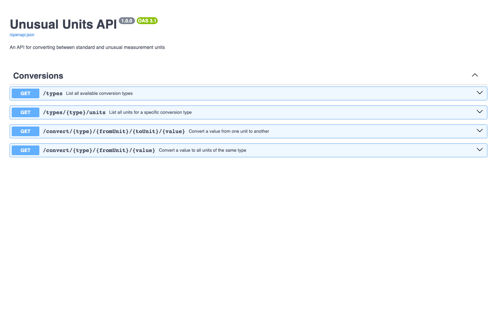The height and width of the screenshot is (331, 497).
Task: Expand the /convert/{type}/{fromUnit}/{toUnit}/{value} endpoint
Action: (x=479, y=131)
